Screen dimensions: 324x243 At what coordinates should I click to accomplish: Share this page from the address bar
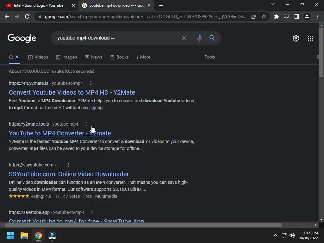pos(254,16)
